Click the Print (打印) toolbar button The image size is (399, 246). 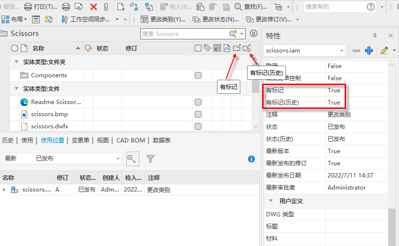41,7
